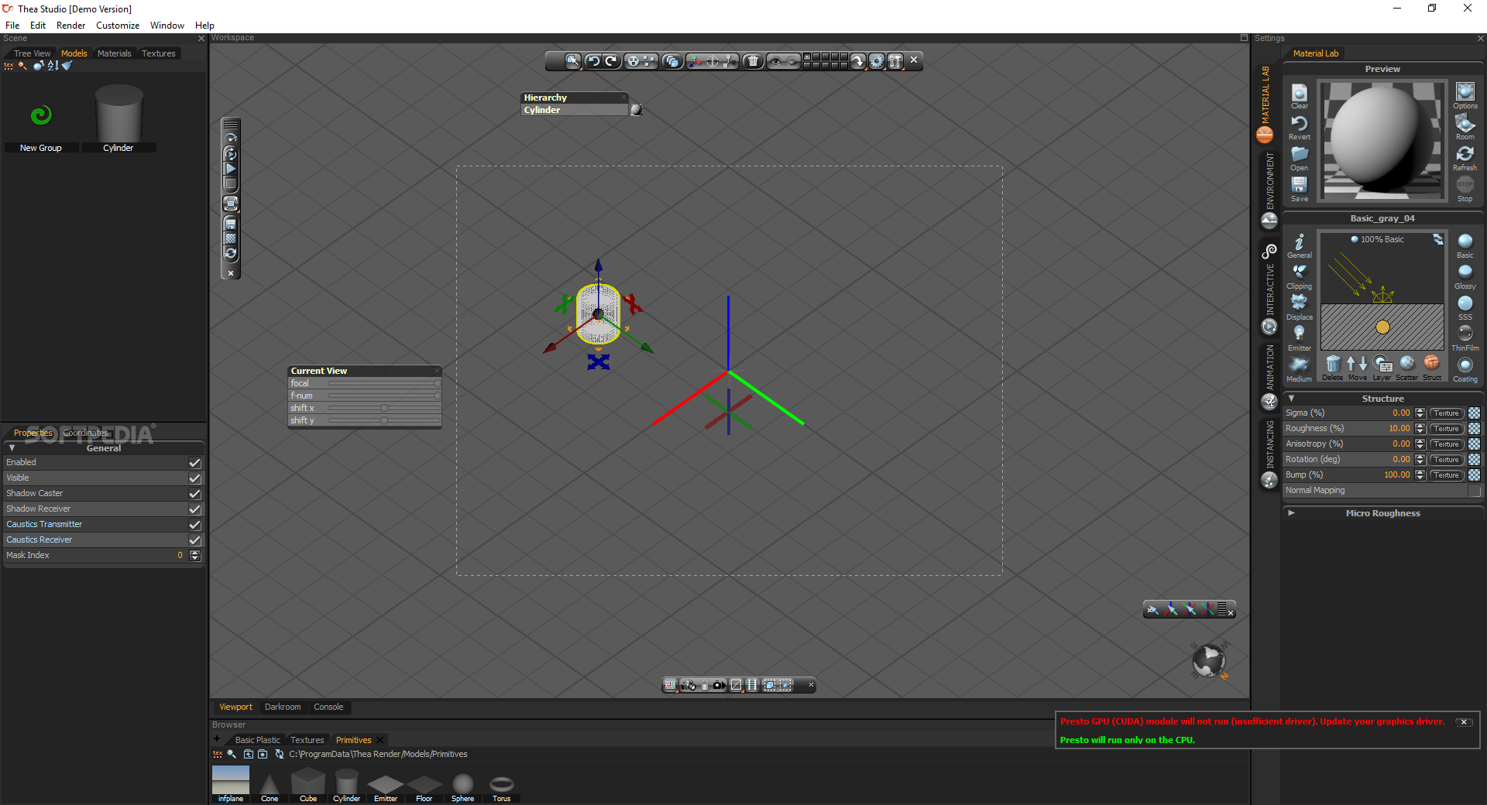Viewport: 1487px width, 805px height.
Task: Refresh the material preview
Action: tap(1465, 158)
